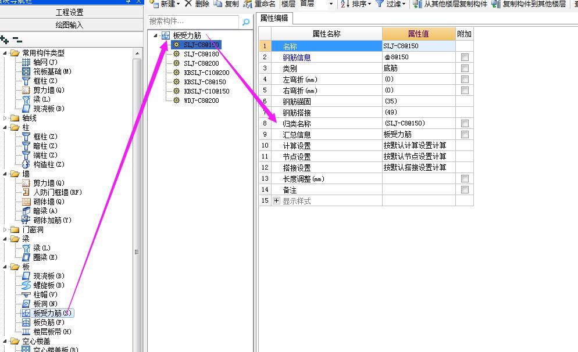Select the 柱帽(V) icon
This screenshot has width=578, height=352.
[26, 294]
